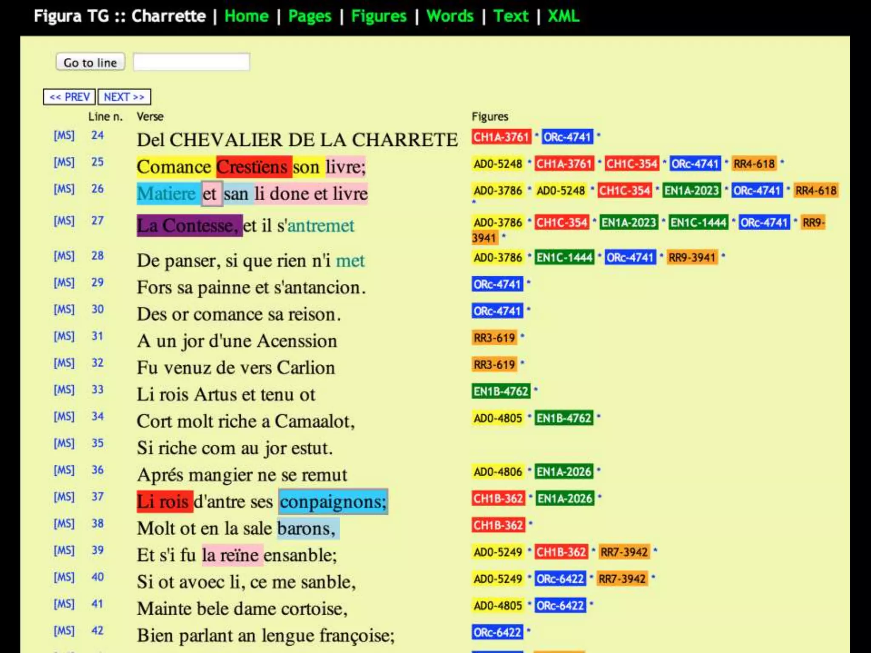This screenshot has height=653, width=871.
Task: Select green figure tag EN1A-2023 on line 26
Action: [691, 190]
